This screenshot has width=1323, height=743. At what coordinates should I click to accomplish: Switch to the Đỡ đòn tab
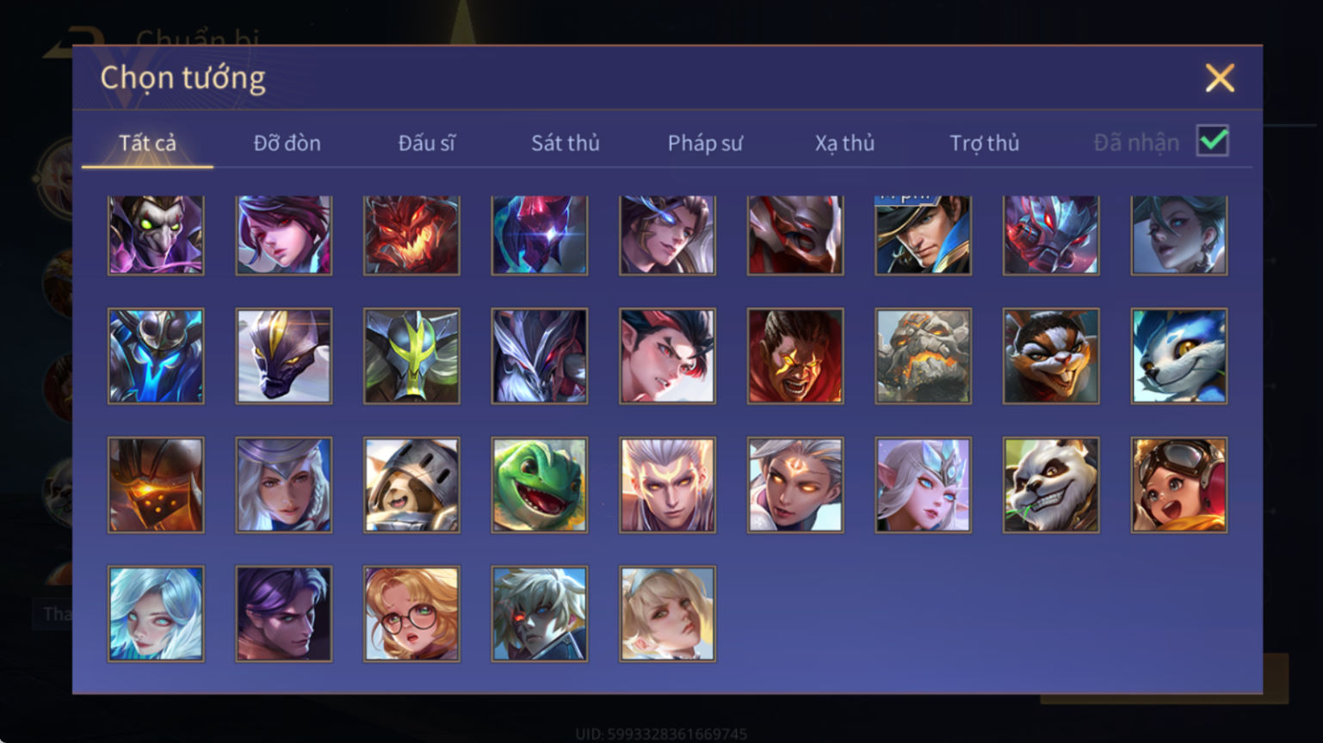pos(287,143)
